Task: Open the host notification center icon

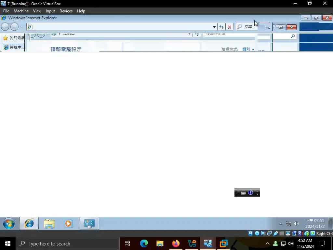Action: pyautogui.click(x=322, y=243)
